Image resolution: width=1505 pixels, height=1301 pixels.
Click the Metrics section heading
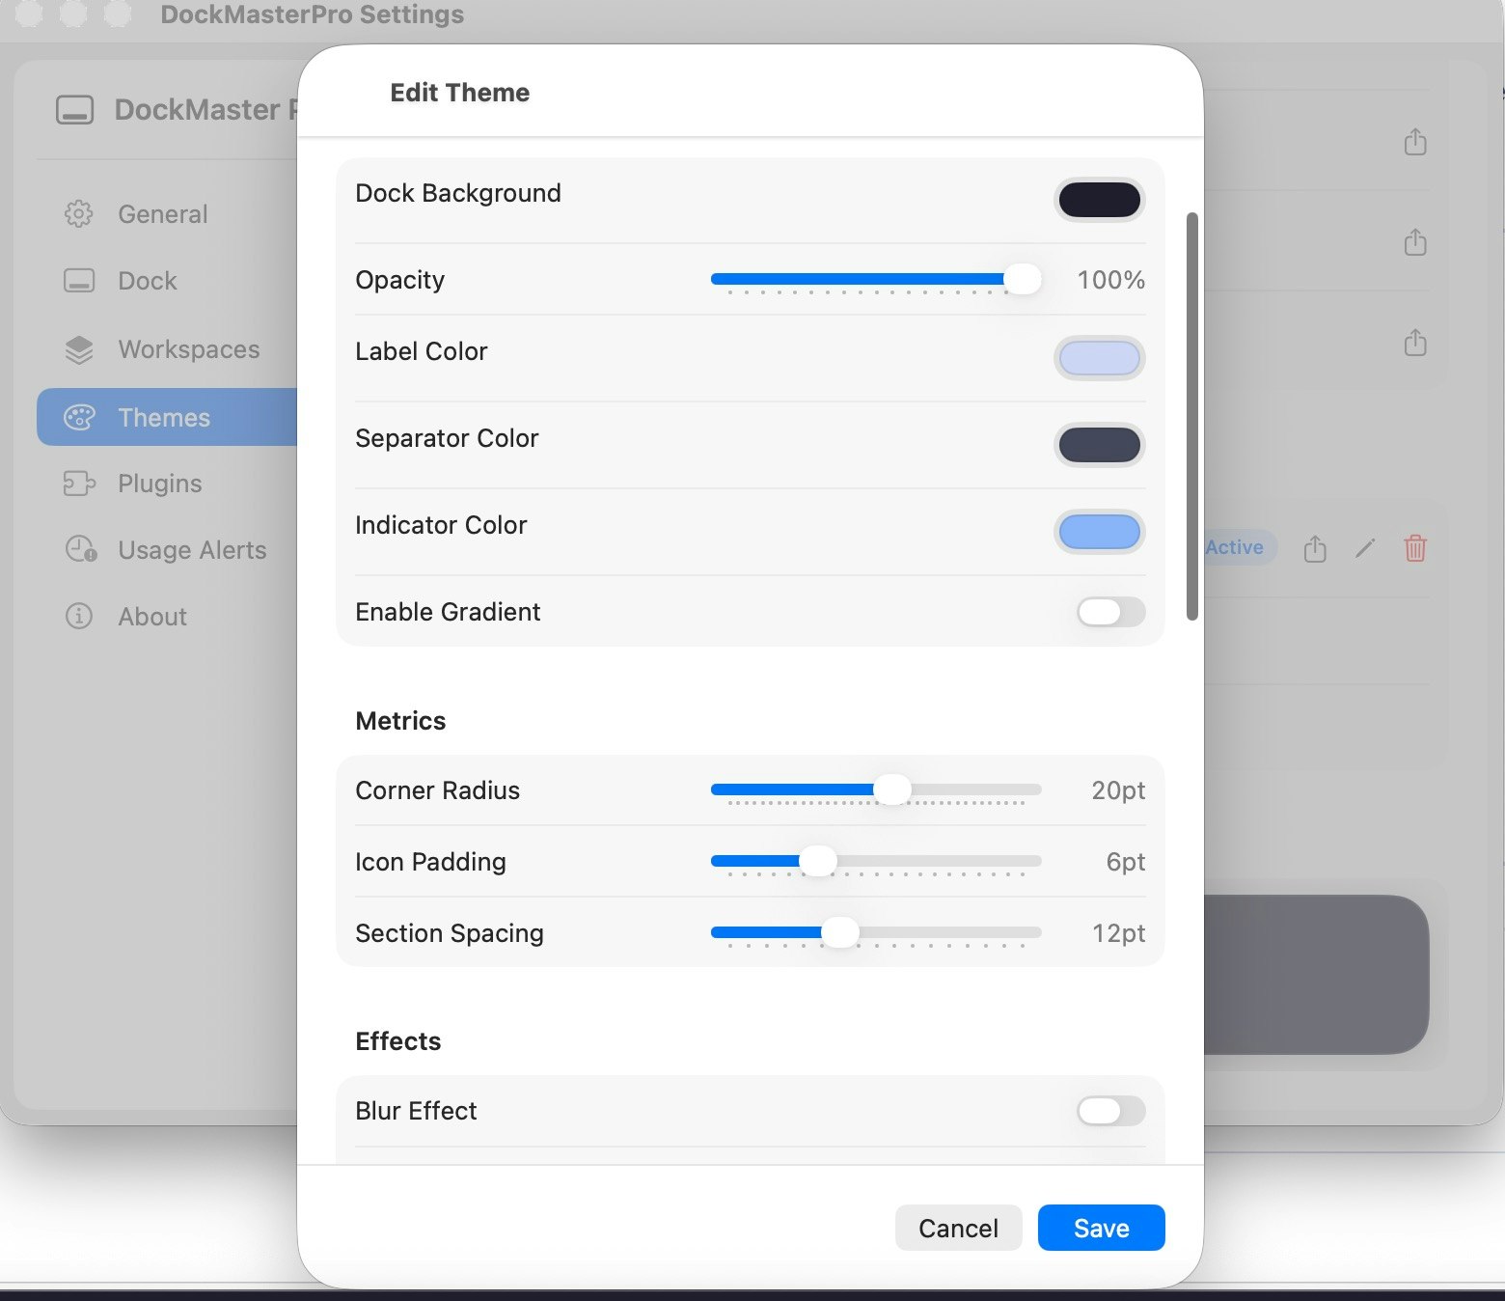400,721
